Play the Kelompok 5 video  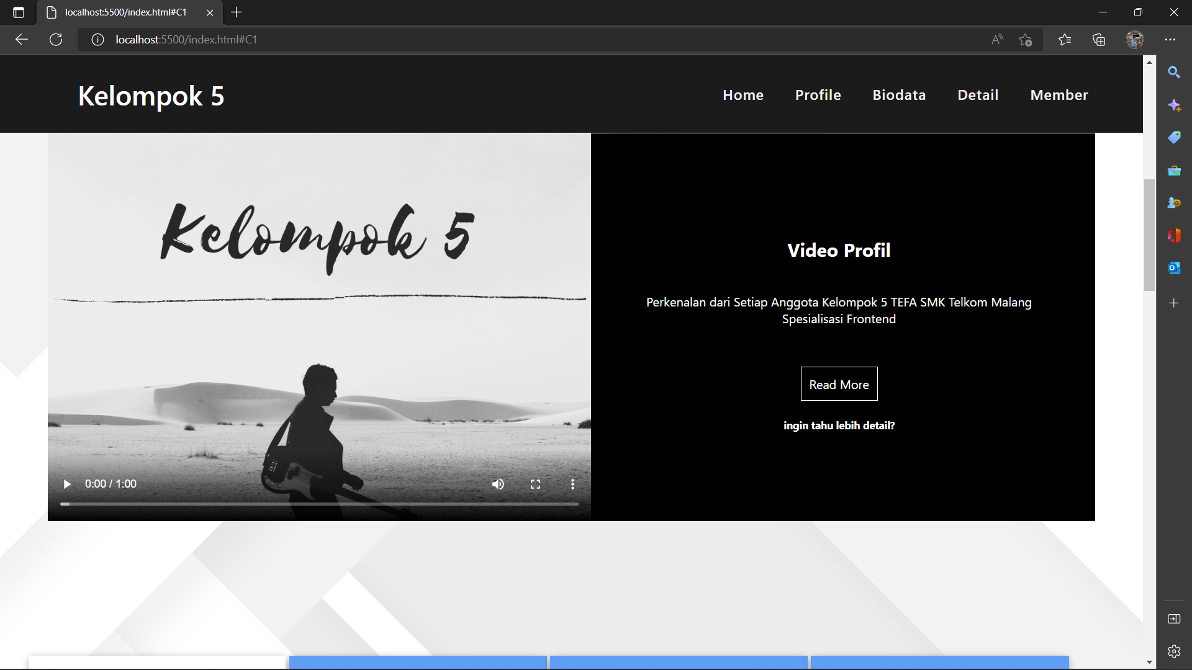click(x=66, y=484)
